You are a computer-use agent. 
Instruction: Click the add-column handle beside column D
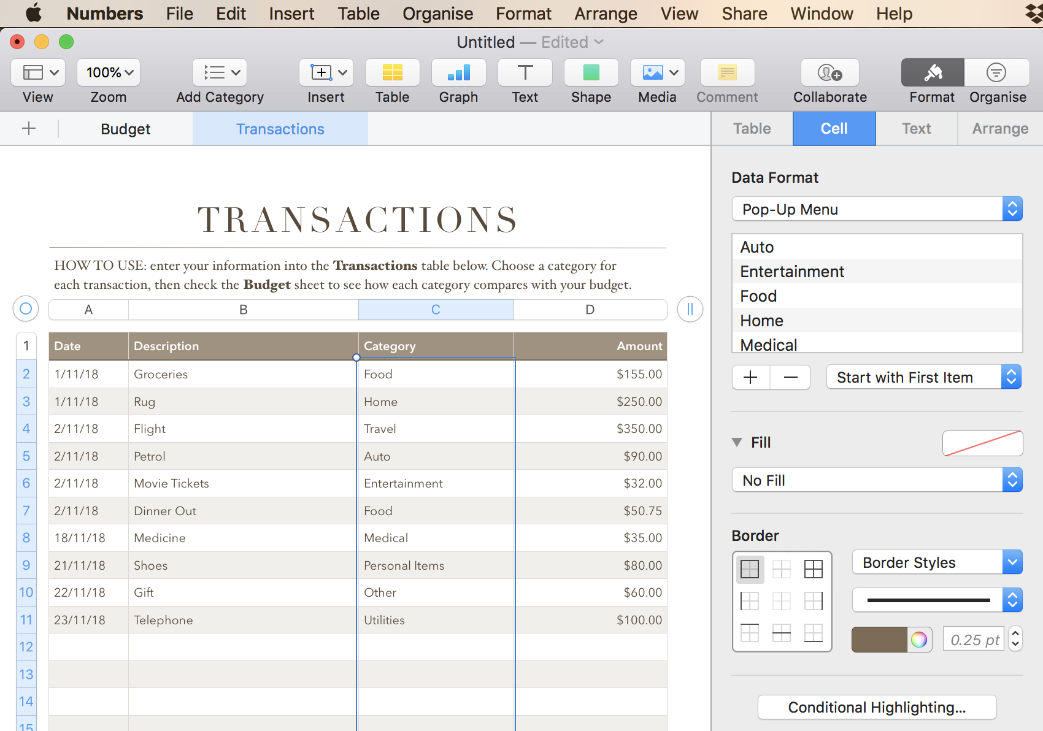click(x=690, y=309)
